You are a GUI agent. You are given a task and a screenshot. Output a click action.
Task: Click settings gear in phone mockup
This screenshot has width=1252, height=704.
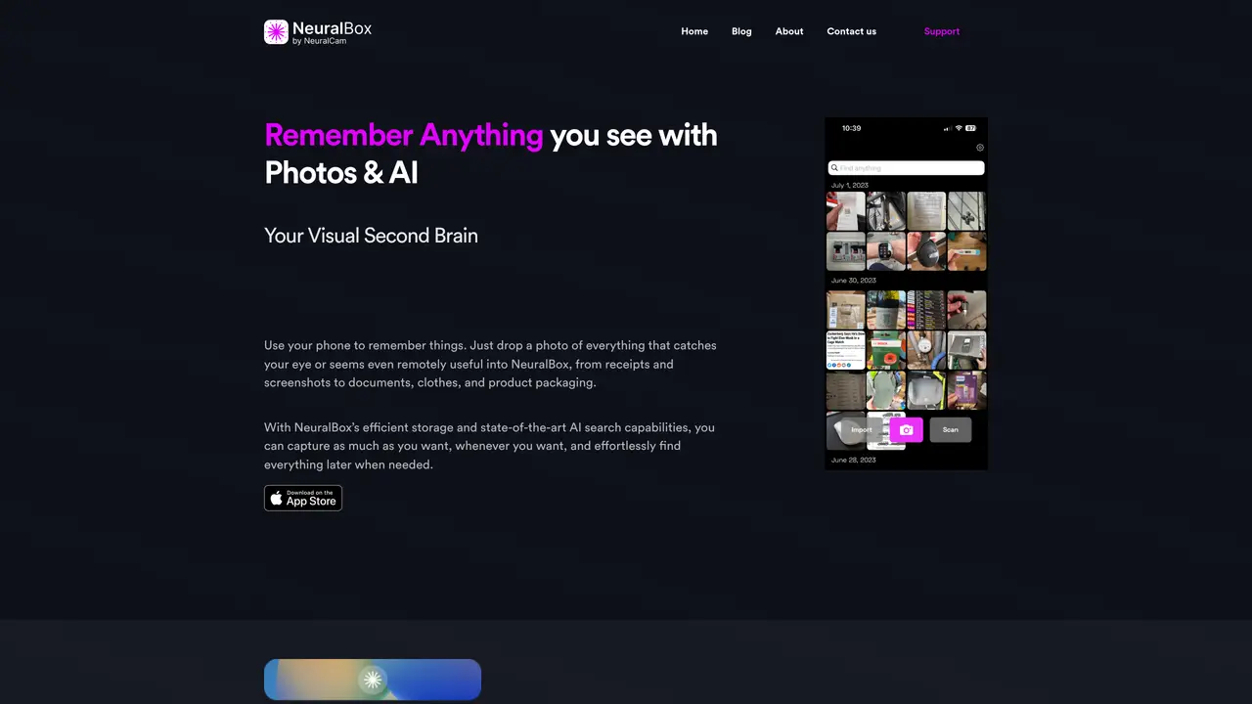tap(980, 148)
